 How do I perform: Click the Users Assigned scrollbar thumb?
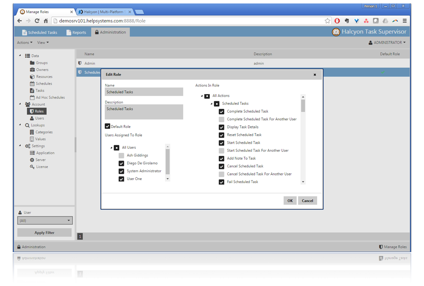point(167,162)
